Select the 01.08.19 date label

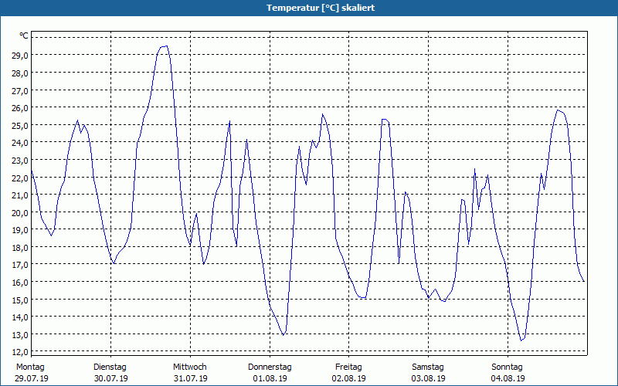coord(270,378)
